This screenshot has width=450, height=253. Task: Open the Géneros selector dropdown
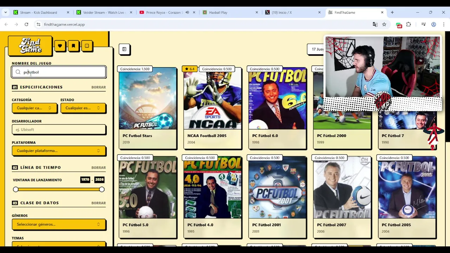pos(59,224)
